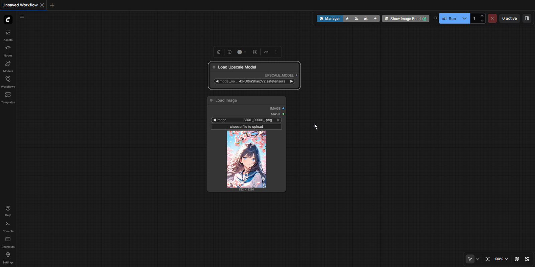This screenshot has height=267, width=535.
Task: Open the model_name combo 4x-UltraSharpV2.safetensors
Action: [254, 82]
